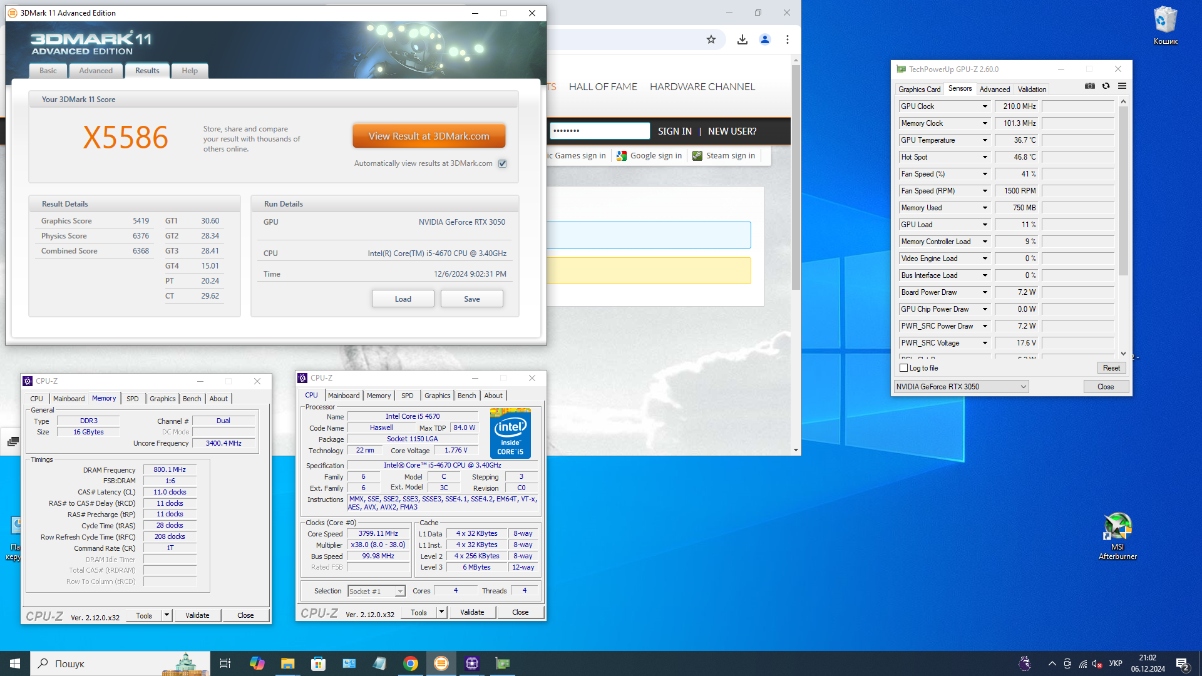Open the Recycle Bin desktop icon
This screenshot has width=1202, height=676.
1166,26
